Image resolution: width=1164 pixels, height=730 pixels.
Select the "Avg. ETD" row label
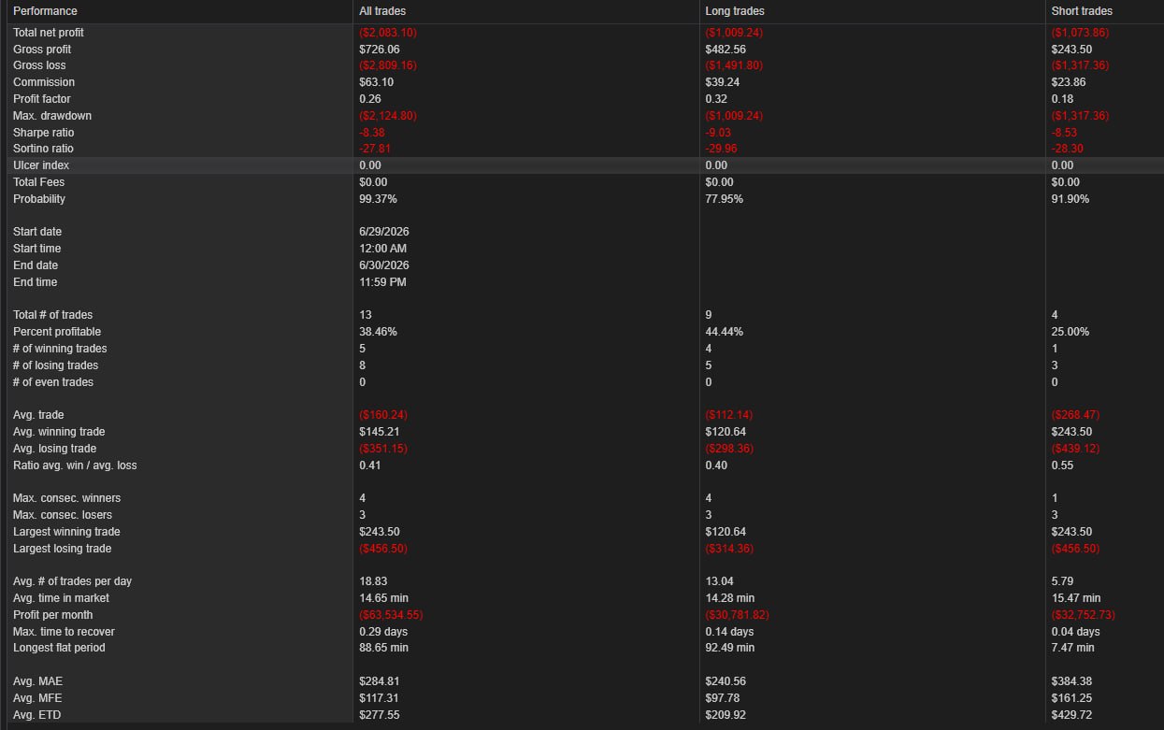[x=37, y=715]
